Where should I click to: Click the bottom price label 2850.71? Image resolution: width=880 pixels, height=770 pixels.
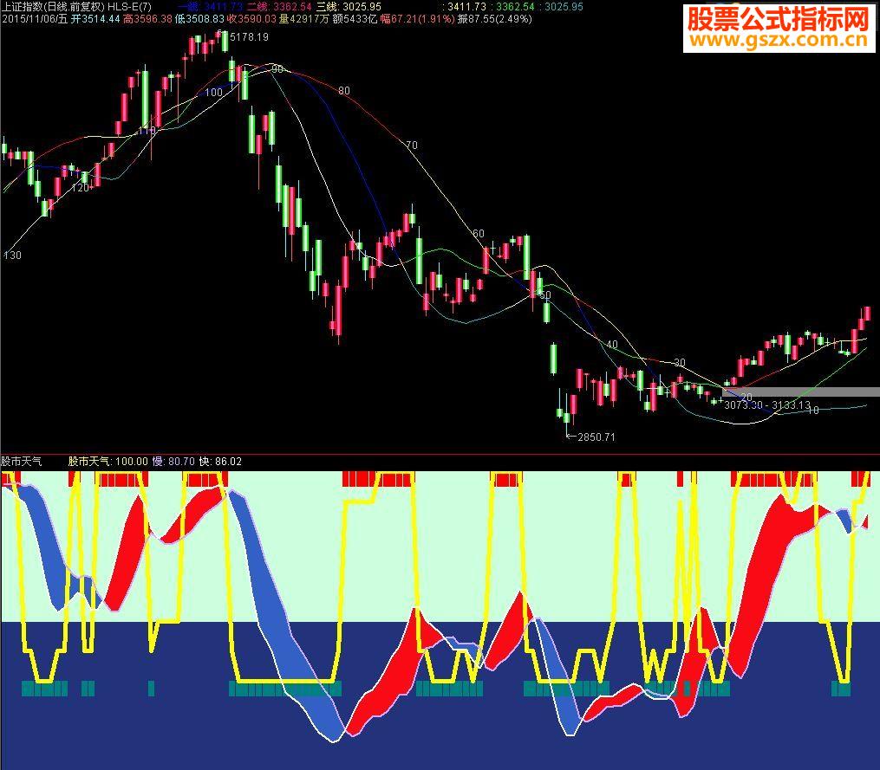pyautogui.click(x=596, y=437)
